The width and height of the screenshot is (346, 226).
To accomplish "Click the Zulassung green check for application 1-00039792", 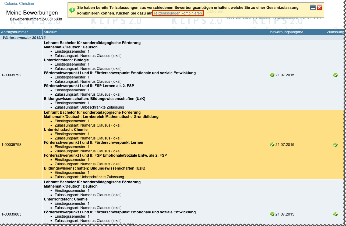I will 336,75.
